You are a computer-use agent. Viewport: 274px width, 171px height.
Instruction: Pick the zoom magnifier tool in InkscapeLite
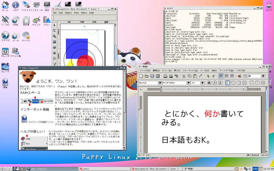[54, 36]
